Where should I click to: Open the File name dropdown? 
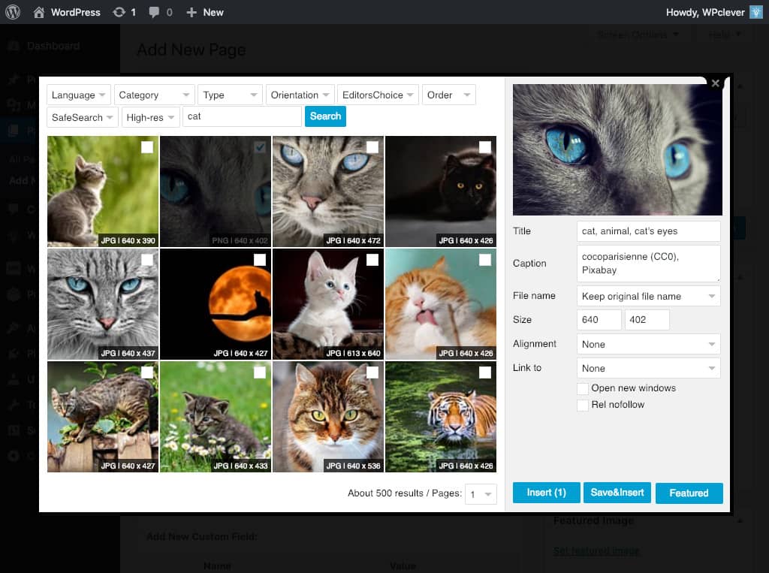[x=648, y=296]
